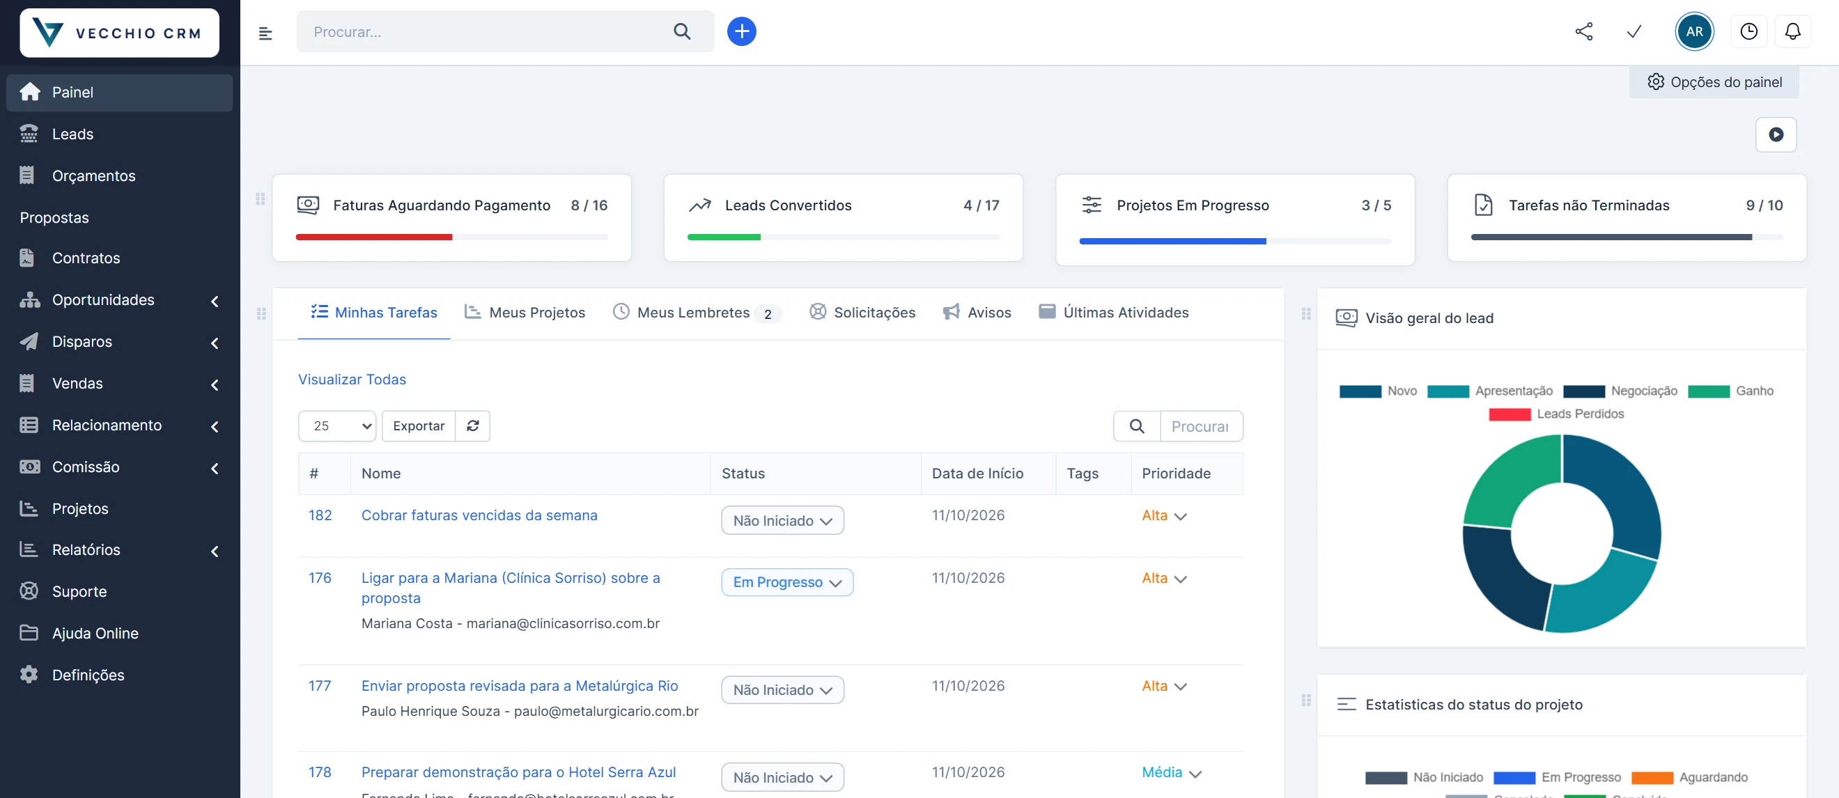Image resolution: width=1839 pixels, height=798 pixels.
Task: Switch to the Últimas Atividades tab
Action: point(1114,312)
